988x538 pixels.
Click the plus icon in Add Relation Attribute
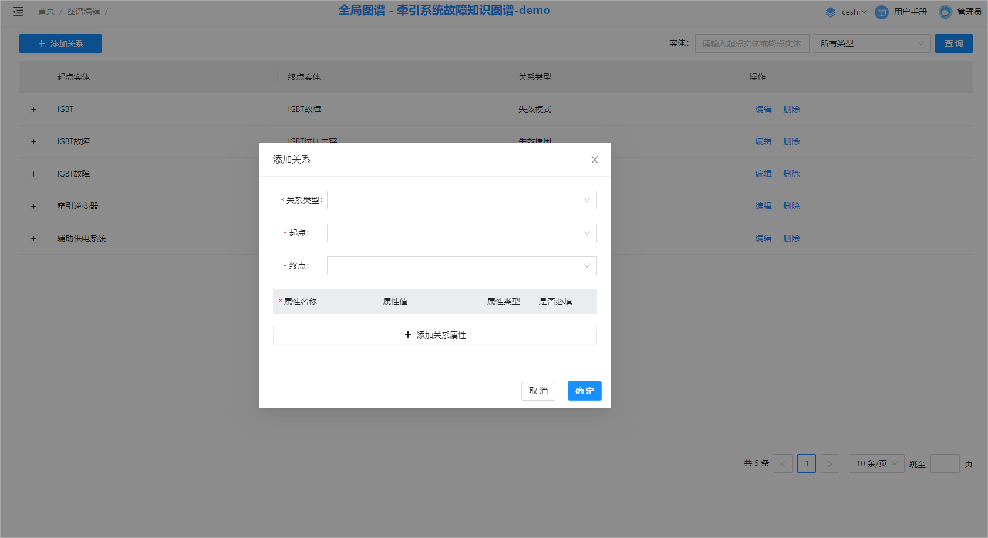click(408, 334)
